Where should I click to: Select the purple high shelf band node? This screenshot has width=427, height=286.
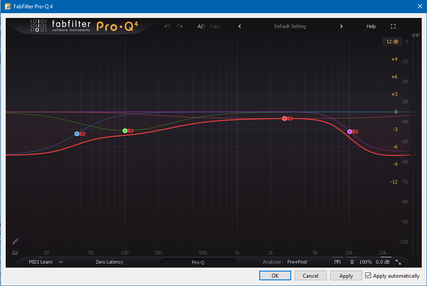(349, 131)
